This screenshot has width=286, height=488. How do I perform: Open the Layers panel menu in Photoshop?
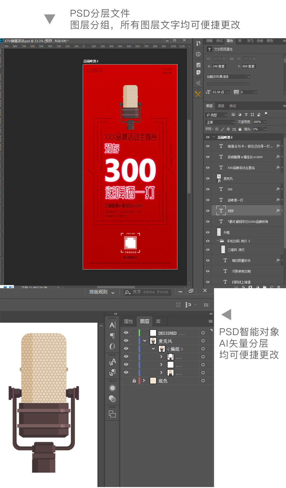coord(284,106)
